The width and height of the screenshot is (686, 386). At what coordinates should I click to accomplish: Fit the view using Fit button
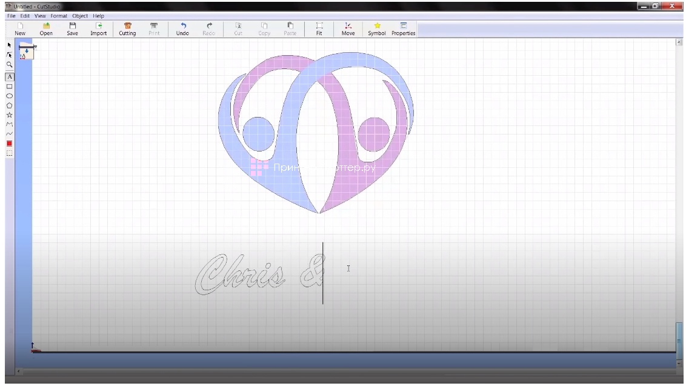pos(319,29)
